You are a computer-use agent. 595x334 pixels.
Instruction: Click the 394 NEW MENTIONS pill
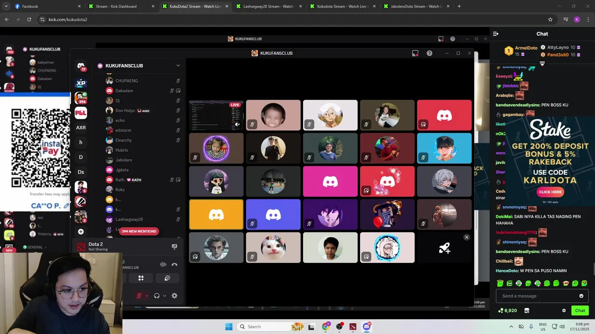tap(139, 231)
